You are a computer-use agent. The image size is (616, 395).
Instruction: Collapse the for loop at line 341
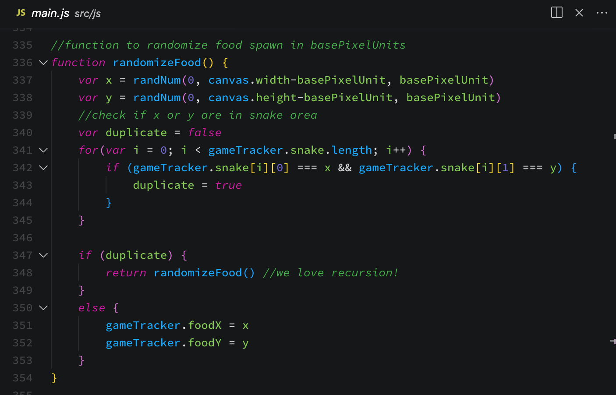(x=43, y=150)
